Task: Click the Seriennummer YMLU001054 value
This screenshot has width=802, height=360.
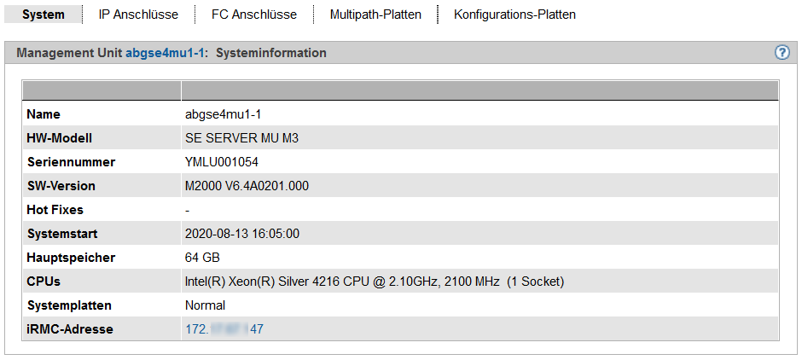Action: pos(222,162)
